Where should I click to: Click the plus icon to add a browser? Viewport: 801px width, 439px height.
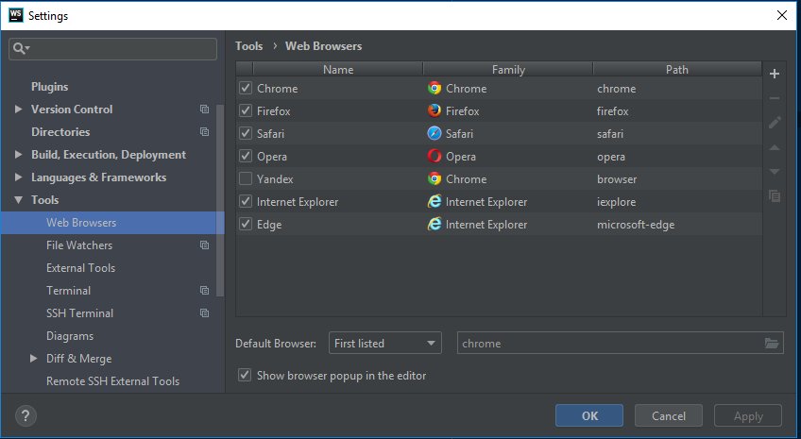pos(775,74)
